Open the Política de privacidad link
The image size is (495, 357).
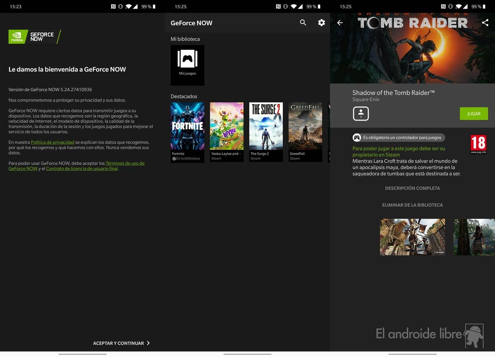(52, 142)
